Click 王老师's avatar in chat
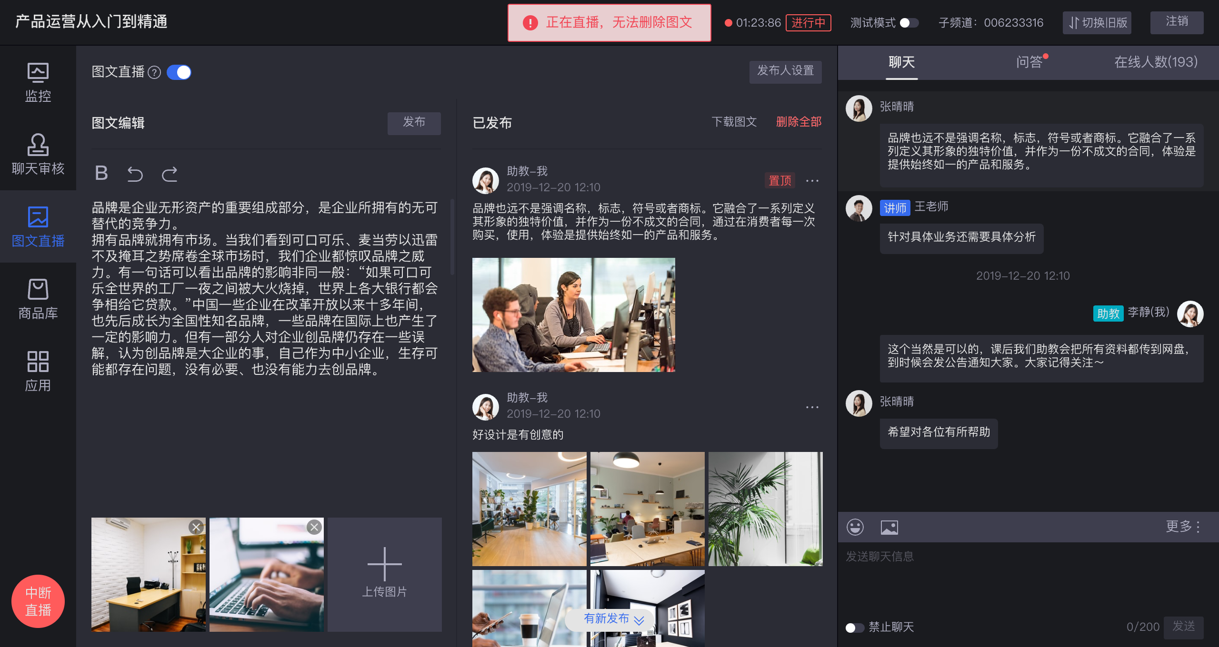Viewport: 1219px width, 647px height. point(859,208)
